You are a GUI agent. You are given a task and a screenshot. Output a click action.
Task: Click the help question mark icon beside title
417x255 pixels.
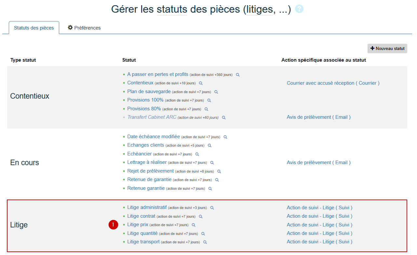pyautogui.click(x=299, y=9)
